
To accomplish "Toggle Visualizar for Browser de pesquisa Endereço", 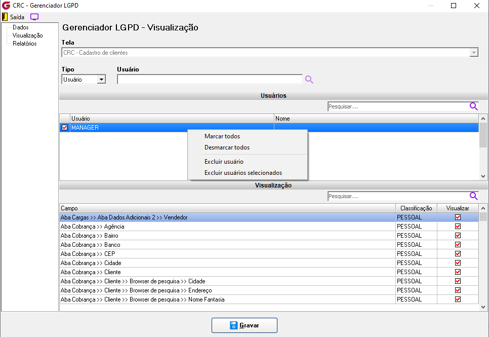I will pyautogui.click(x=458, y=290).
